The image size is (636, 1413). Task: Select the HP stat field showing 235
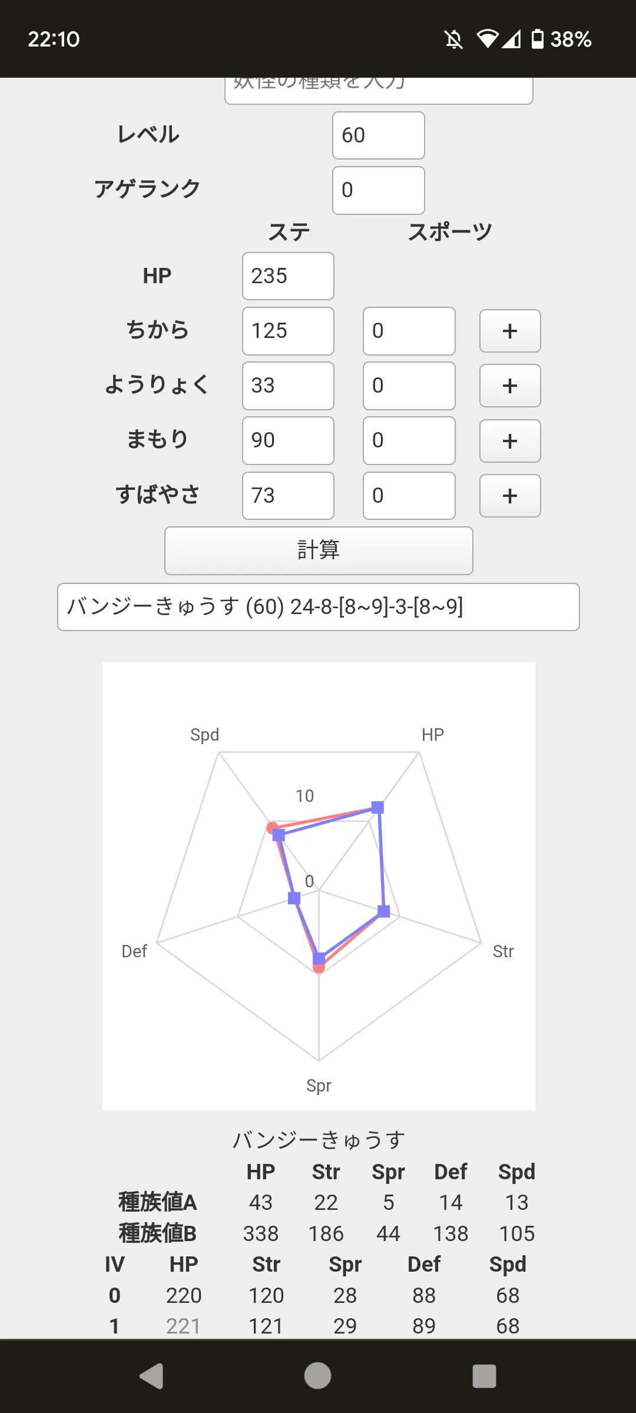[288, 276]
